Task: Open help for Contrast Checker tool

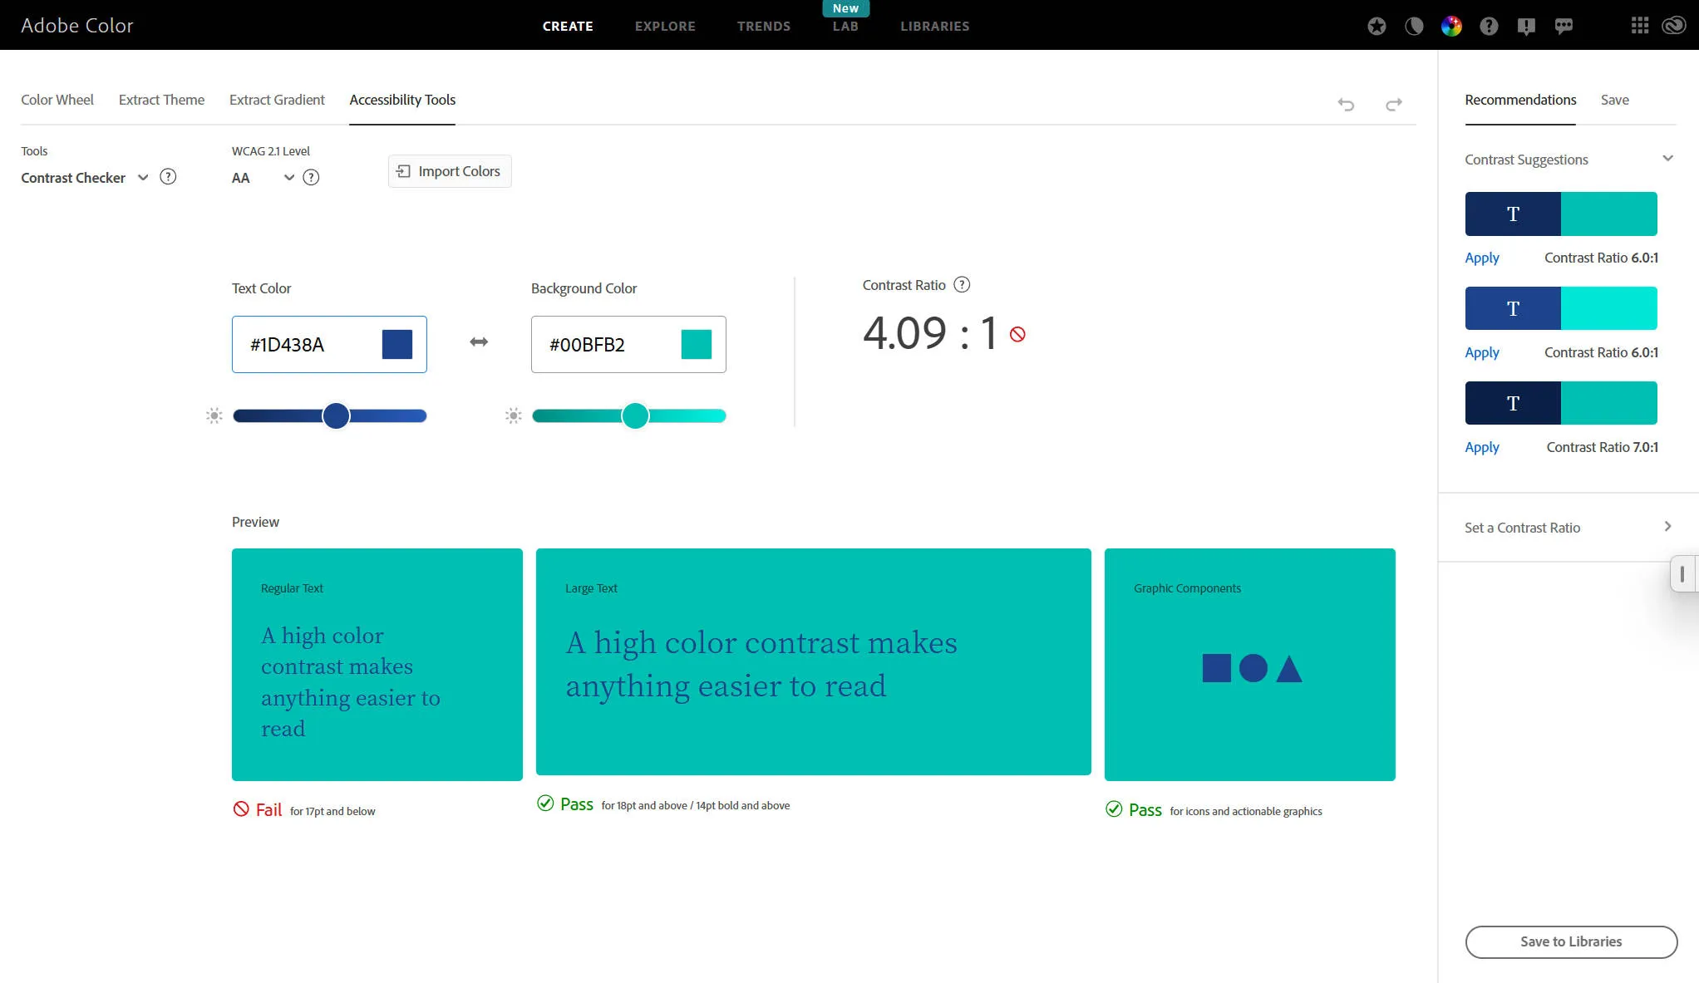Action: 168,177
